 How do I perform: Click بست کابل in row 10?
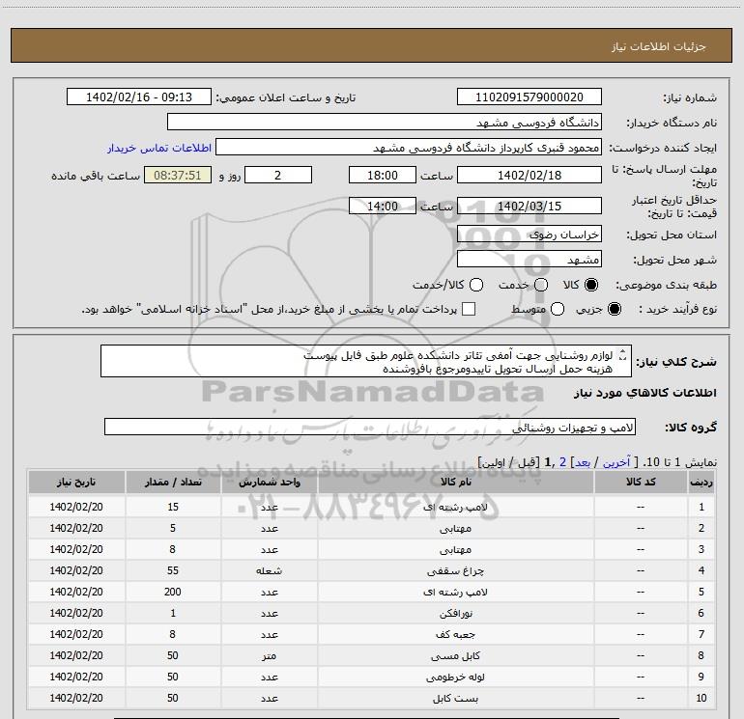tap(455, 699)
